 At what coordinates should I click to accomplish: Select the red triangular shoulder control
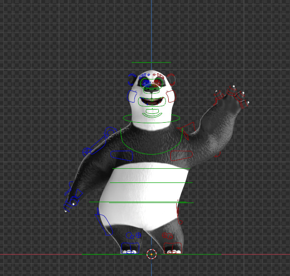(x=186, y=130)
